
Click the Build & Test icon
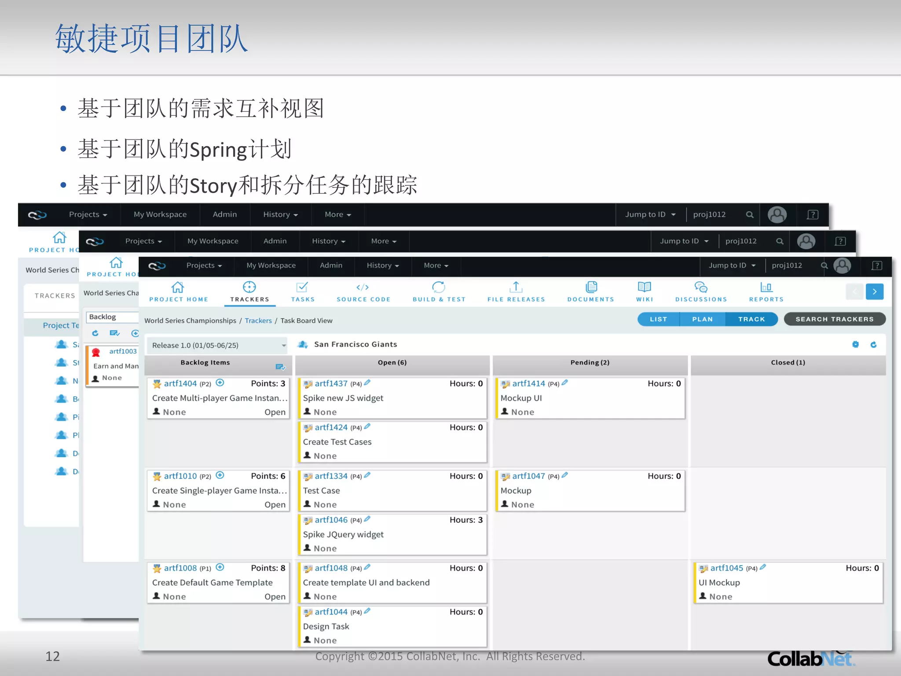tap(439, 288)
